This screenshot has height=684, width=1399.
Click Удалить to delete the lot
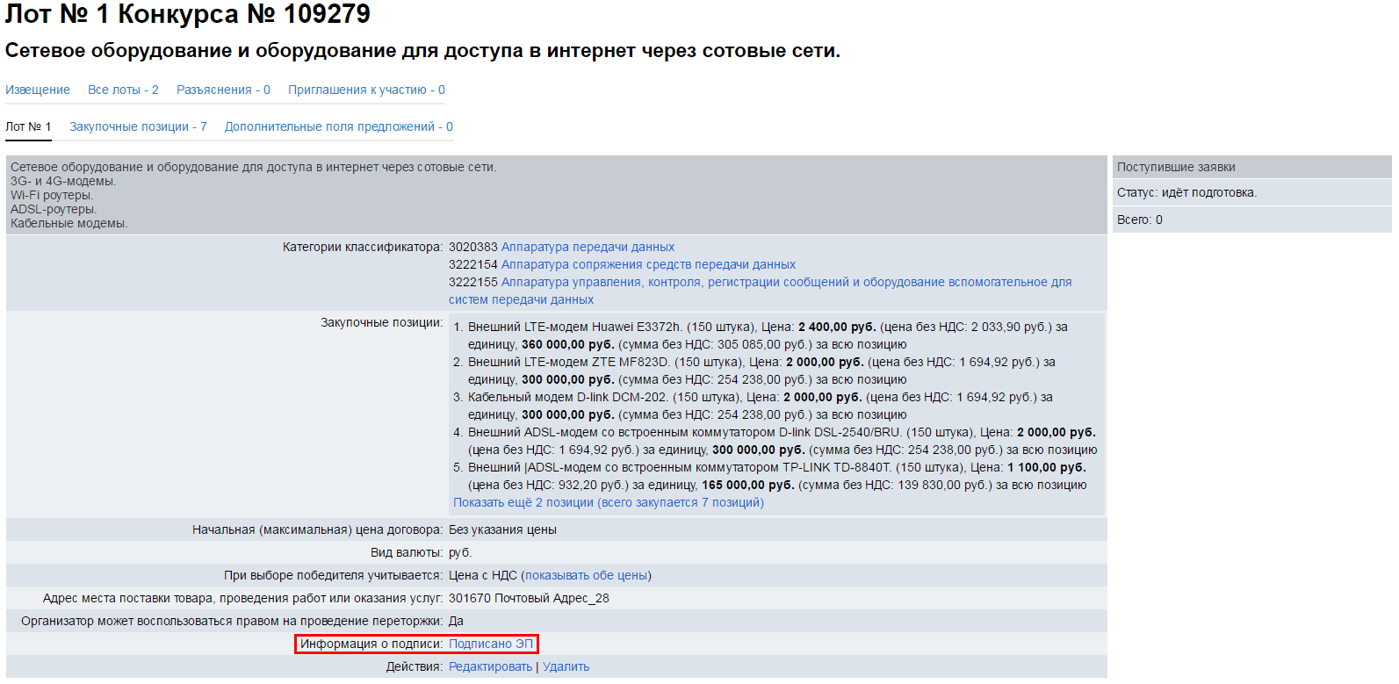[566, 666]
